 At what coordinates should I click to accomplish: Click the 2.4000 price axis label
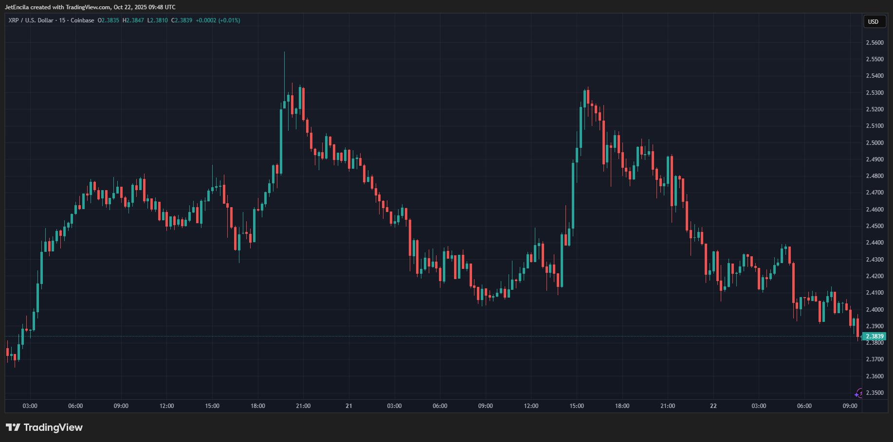coord(875,310)
